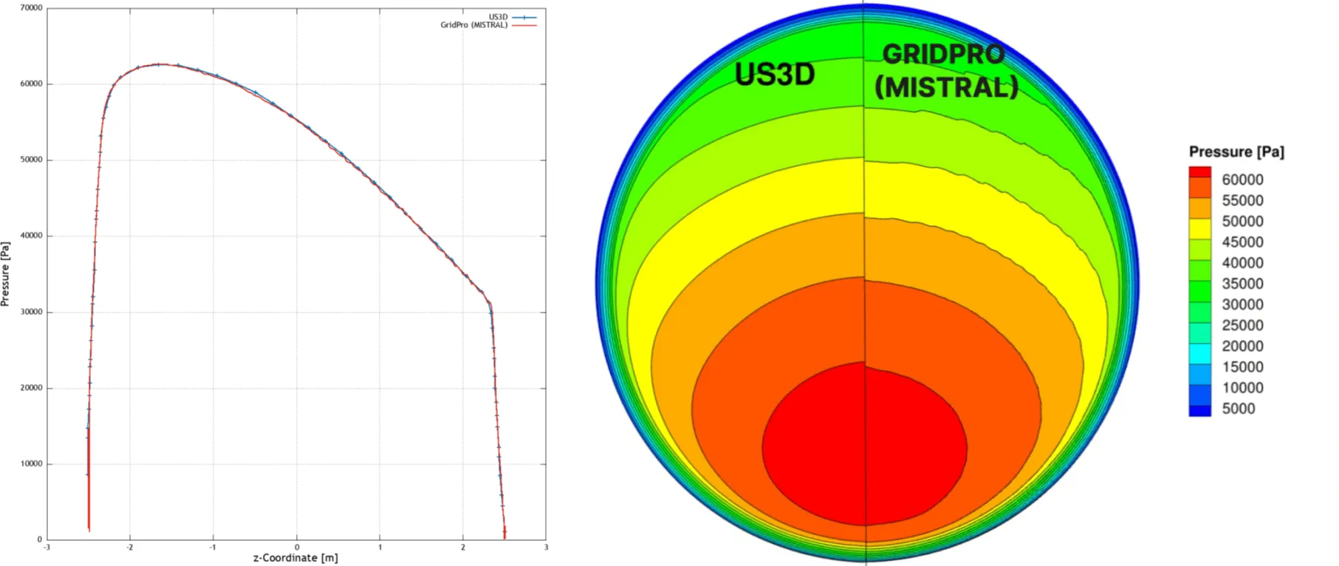Image resolution: width=1339 pixels, height=566 pixels.
Task: Click the 30000 tick label on the plot y-axis
Action: click(x=32, y=312)
